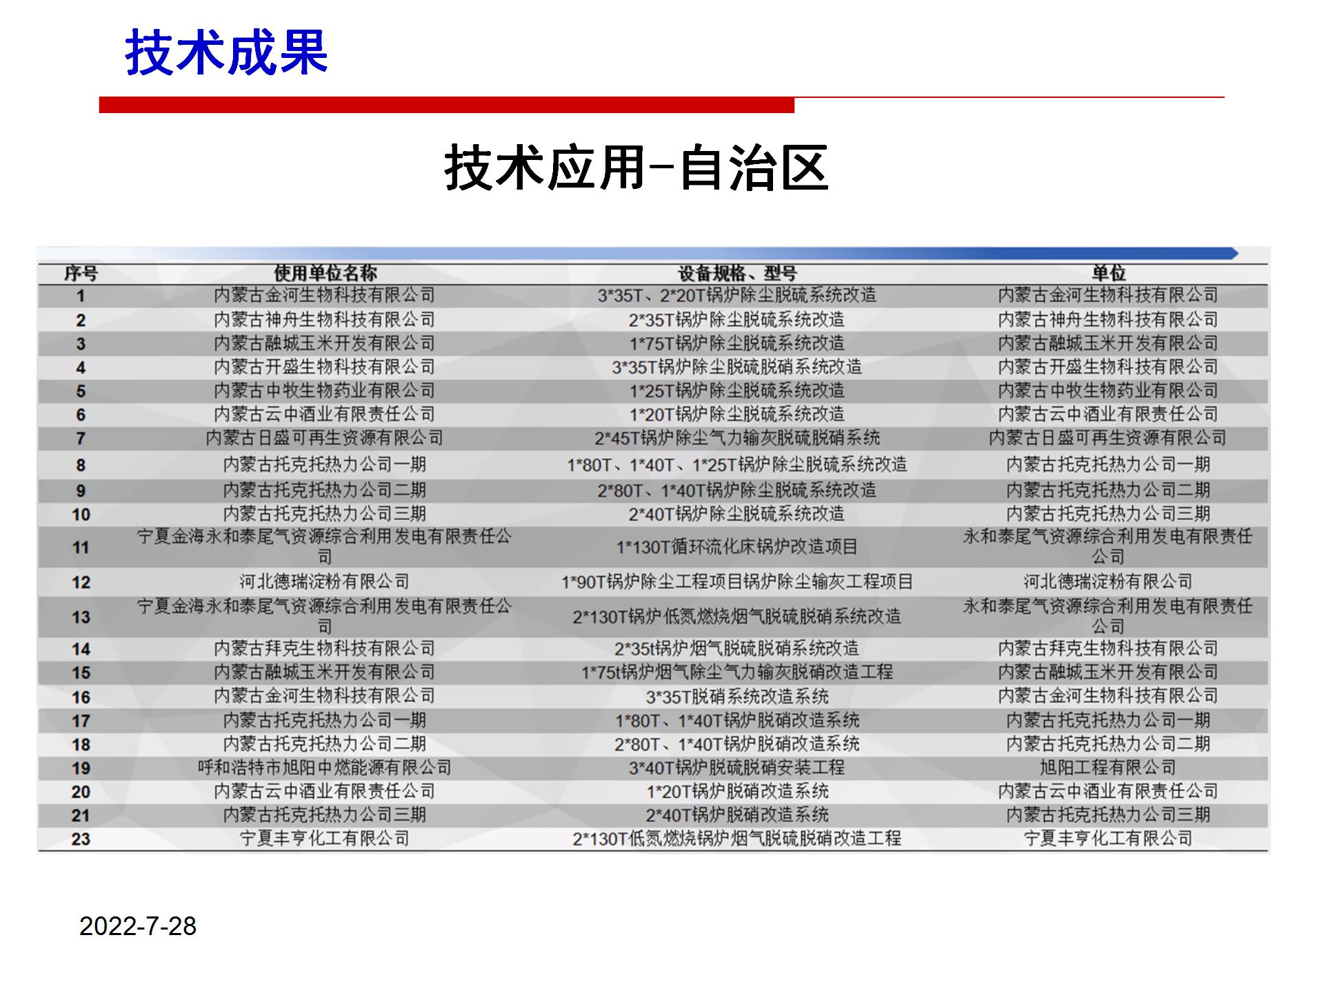This screenshot has width=1324, height=993.
Task: Click cell 2*130T低氮燃烧锅炉烟气脱硫脱硝改造工程
Action: pos(737,839)
